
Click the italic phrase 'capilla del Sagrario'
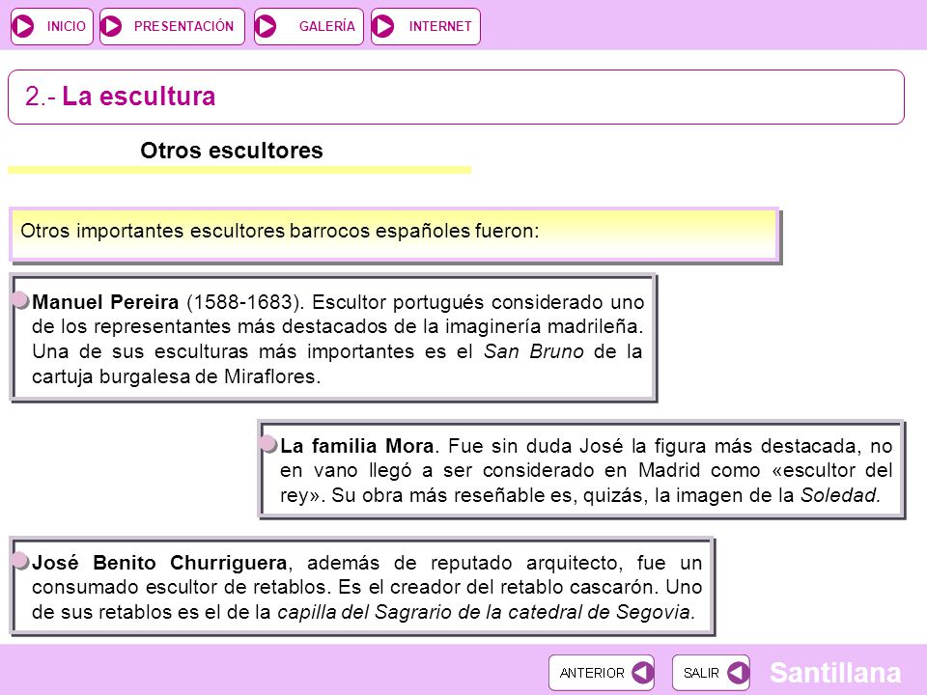(x=364, y=612)
